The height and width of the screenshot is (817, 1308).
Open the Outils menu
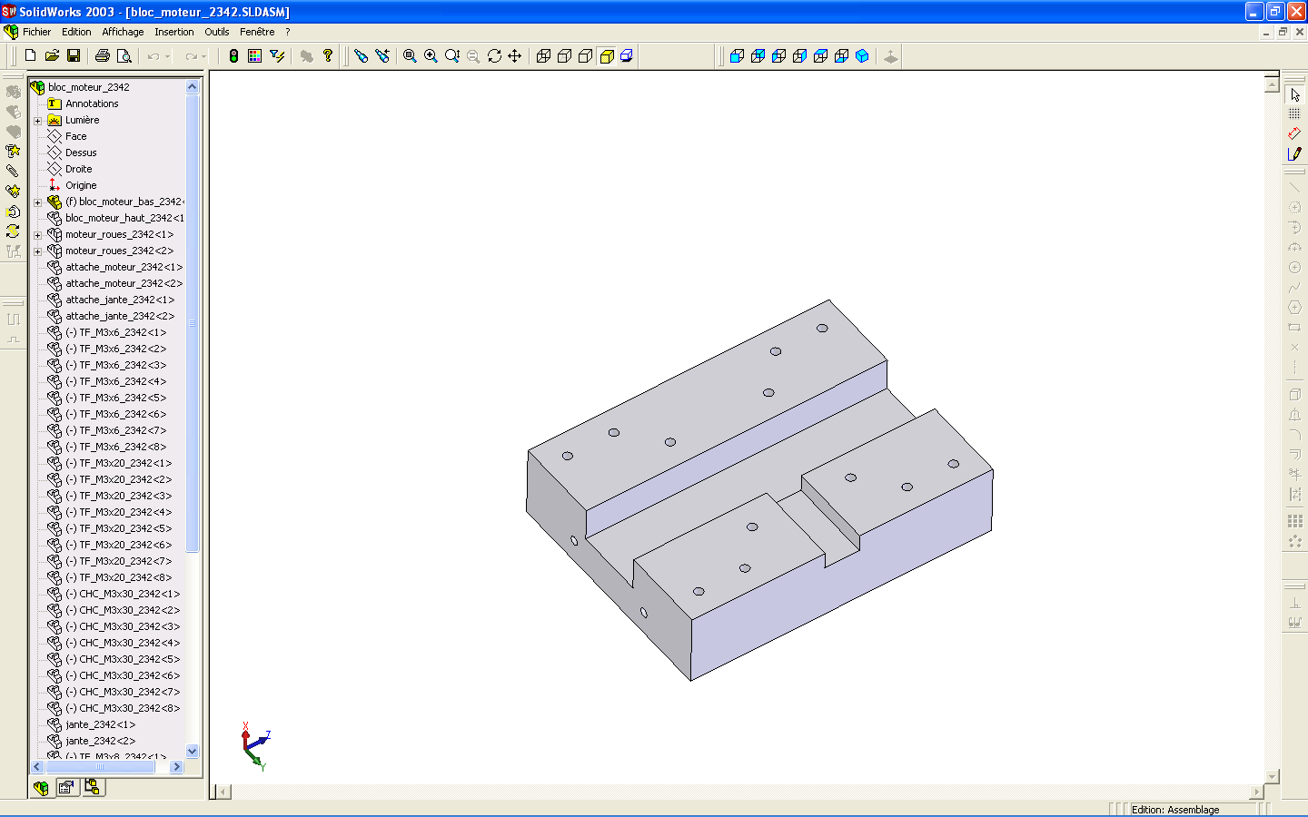click(x=217, y=32)
